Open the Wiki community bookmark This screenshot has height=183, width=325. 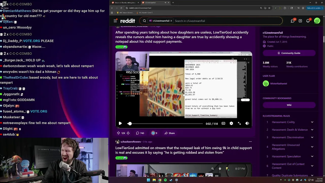pos(289,105)
